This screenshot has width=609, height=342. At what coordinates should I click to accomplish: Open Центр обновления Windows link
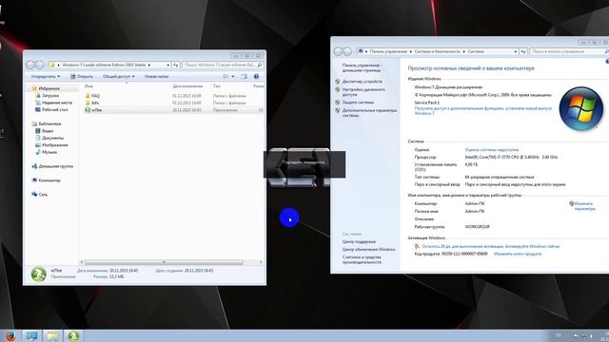click(368, 250)
